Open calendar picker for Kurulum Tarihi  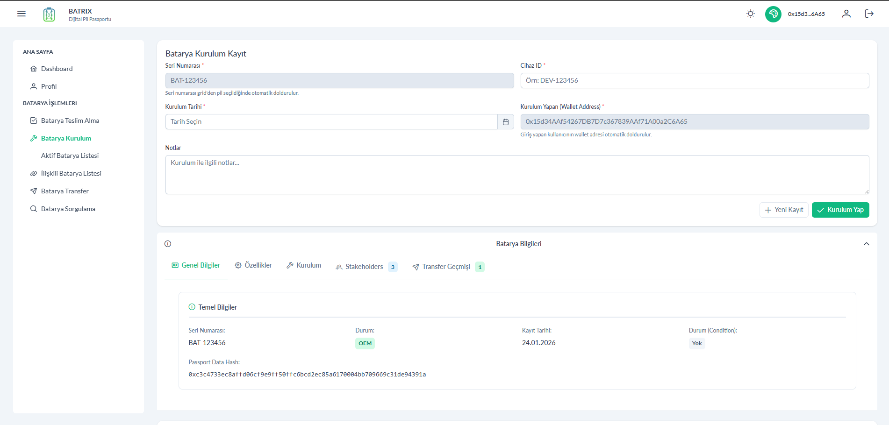pyautogui.click(x=506, y=122)
